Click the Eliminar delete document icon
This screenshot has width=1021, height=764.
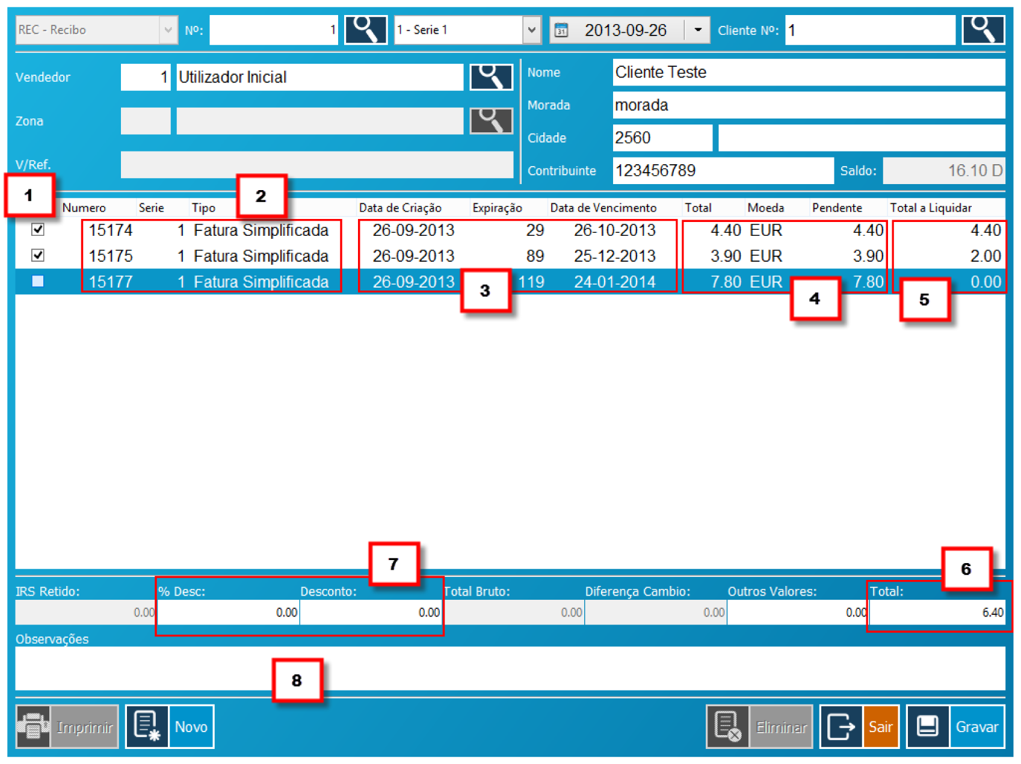[727, 727]
